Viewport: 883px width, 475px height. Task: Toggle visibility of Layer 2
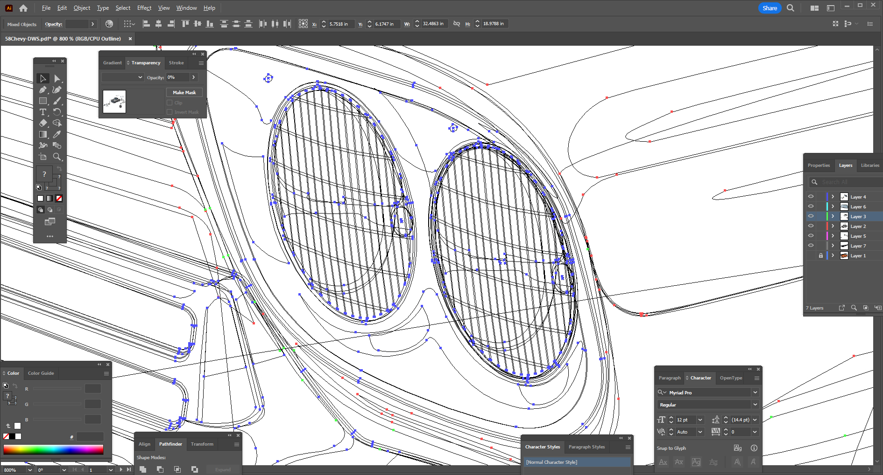[811, 226]
